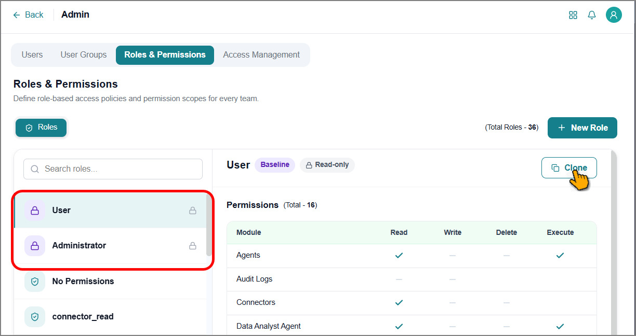Click the Agents module name
Image resolution: width=636 pixels, height=336 pixels.
coord(248,256)
